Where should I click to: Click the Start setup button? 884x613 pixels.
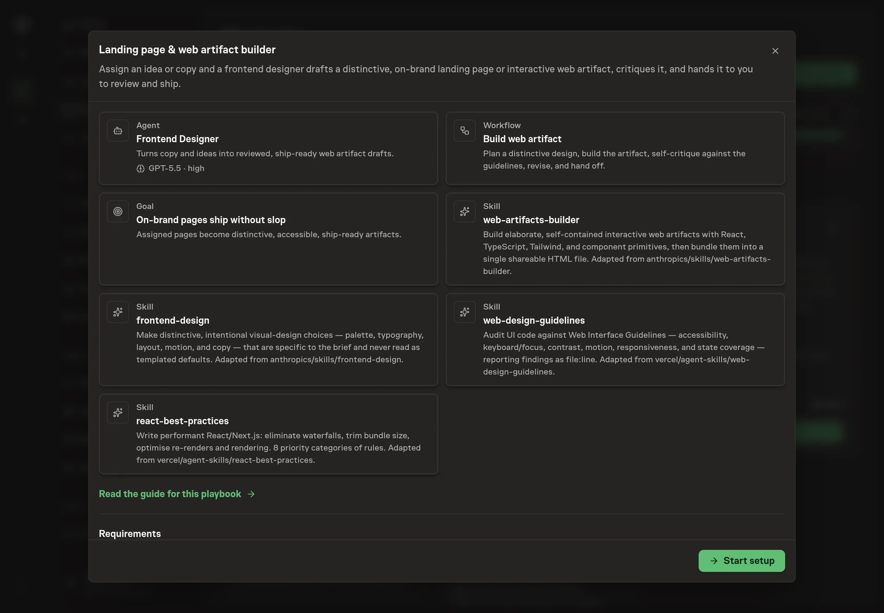coord(741,561)
